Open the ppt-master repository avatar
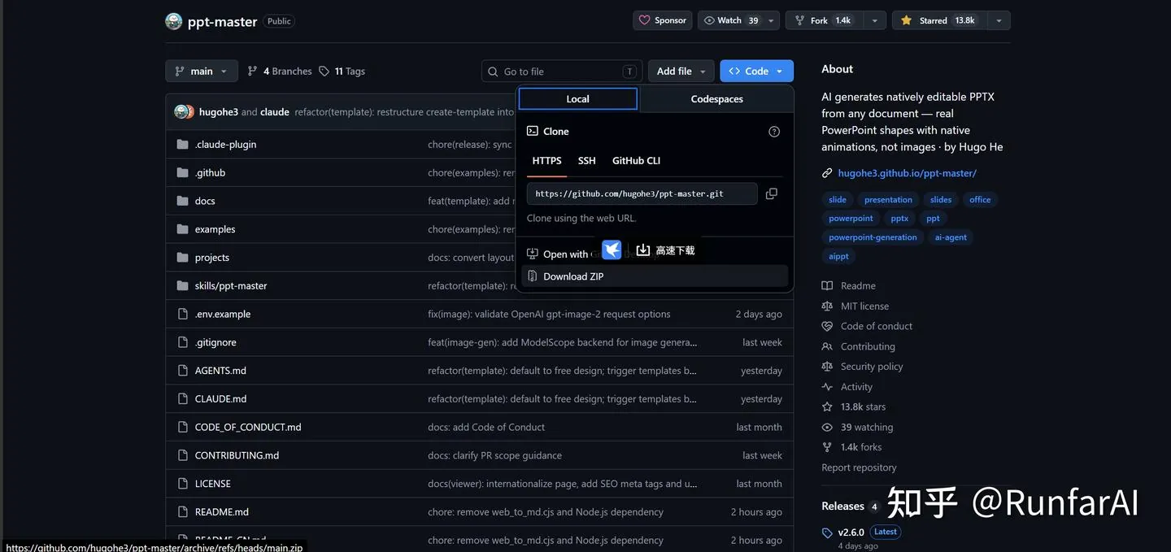1171x552 pixels. click(173, 21)
